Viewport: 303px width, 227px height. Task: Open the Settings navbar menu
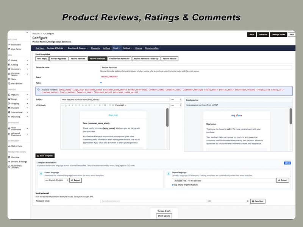click(x=128, y=48)
